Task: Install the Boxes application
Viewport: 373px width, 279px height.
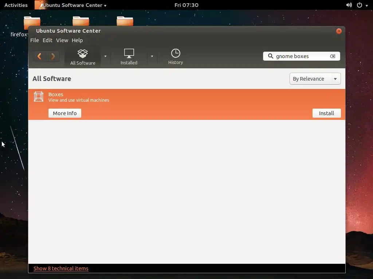Action: click(x=326, y=113)
